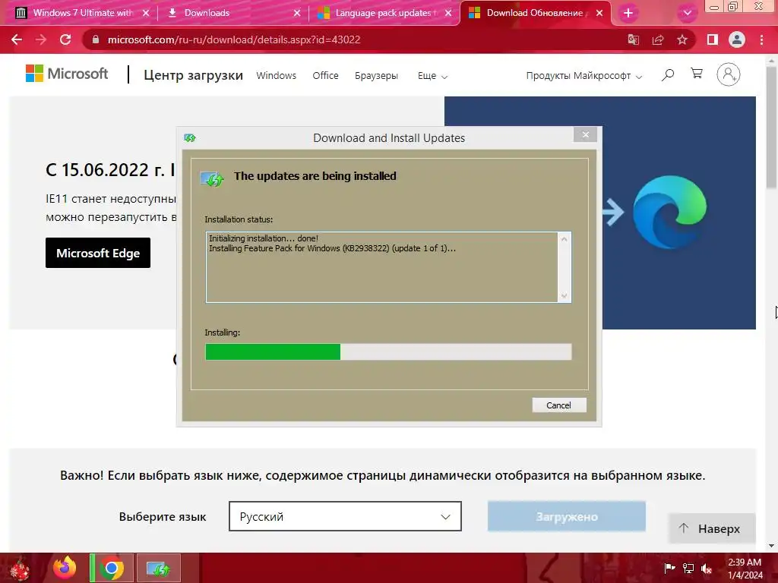The width and height of the screenshot is (778, 583).
Task: Click the browser forward arrow
Action: [x=41, y=39]
